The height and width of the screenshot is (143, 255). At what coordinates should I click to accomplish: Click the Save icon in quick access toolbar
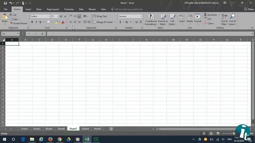tap(5, 3)
